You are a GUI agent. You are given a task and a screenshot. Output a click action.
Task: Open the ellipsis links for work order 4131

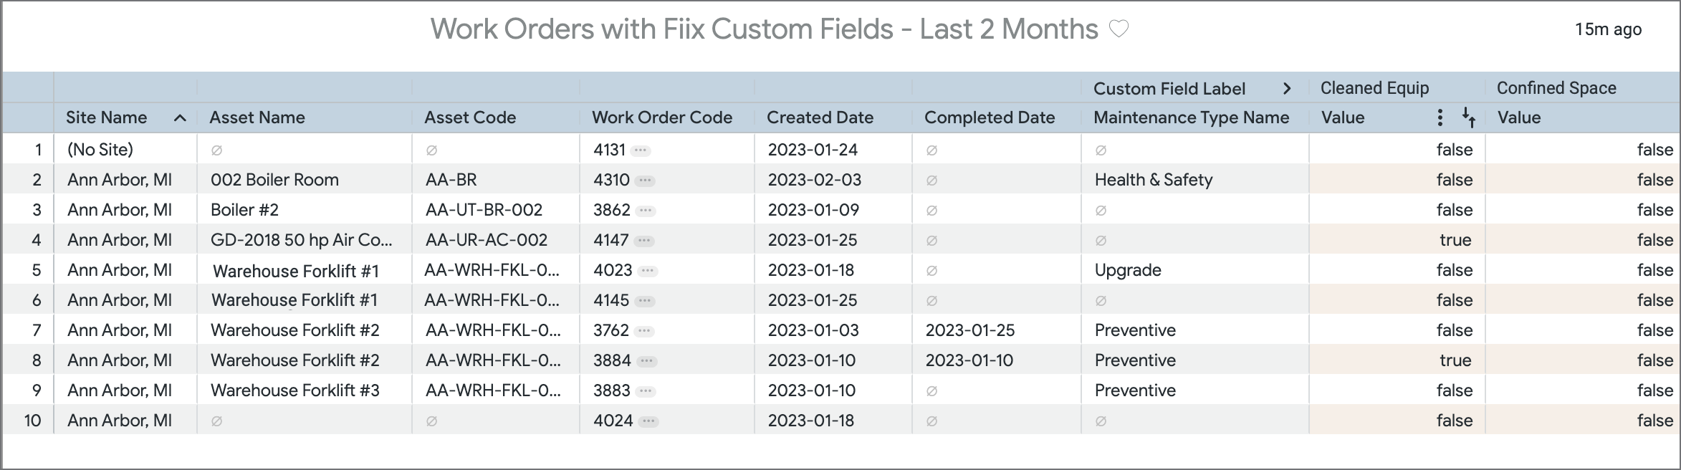(x=641, y=150)
